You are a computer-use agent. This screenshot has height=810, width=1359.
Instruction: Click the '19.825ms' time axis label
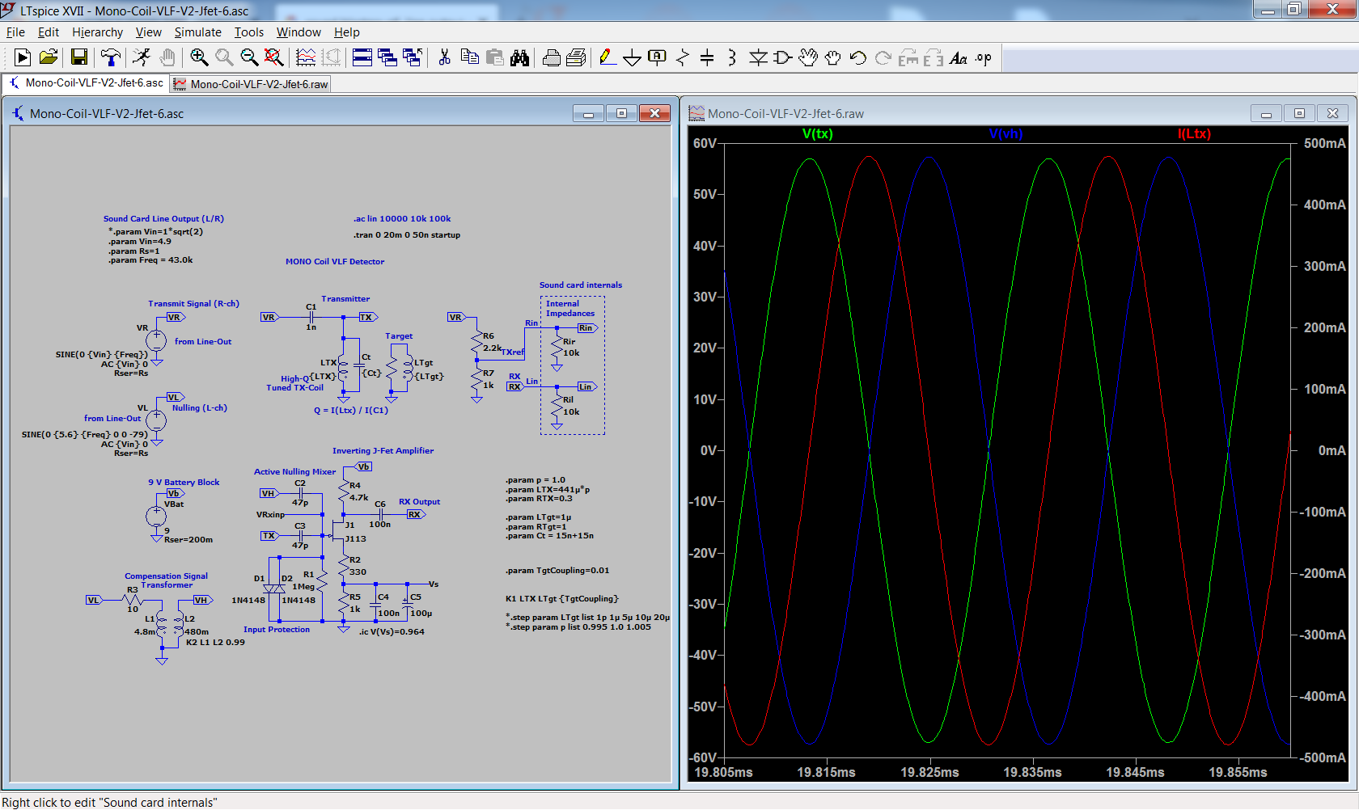(x=929, y=773)
